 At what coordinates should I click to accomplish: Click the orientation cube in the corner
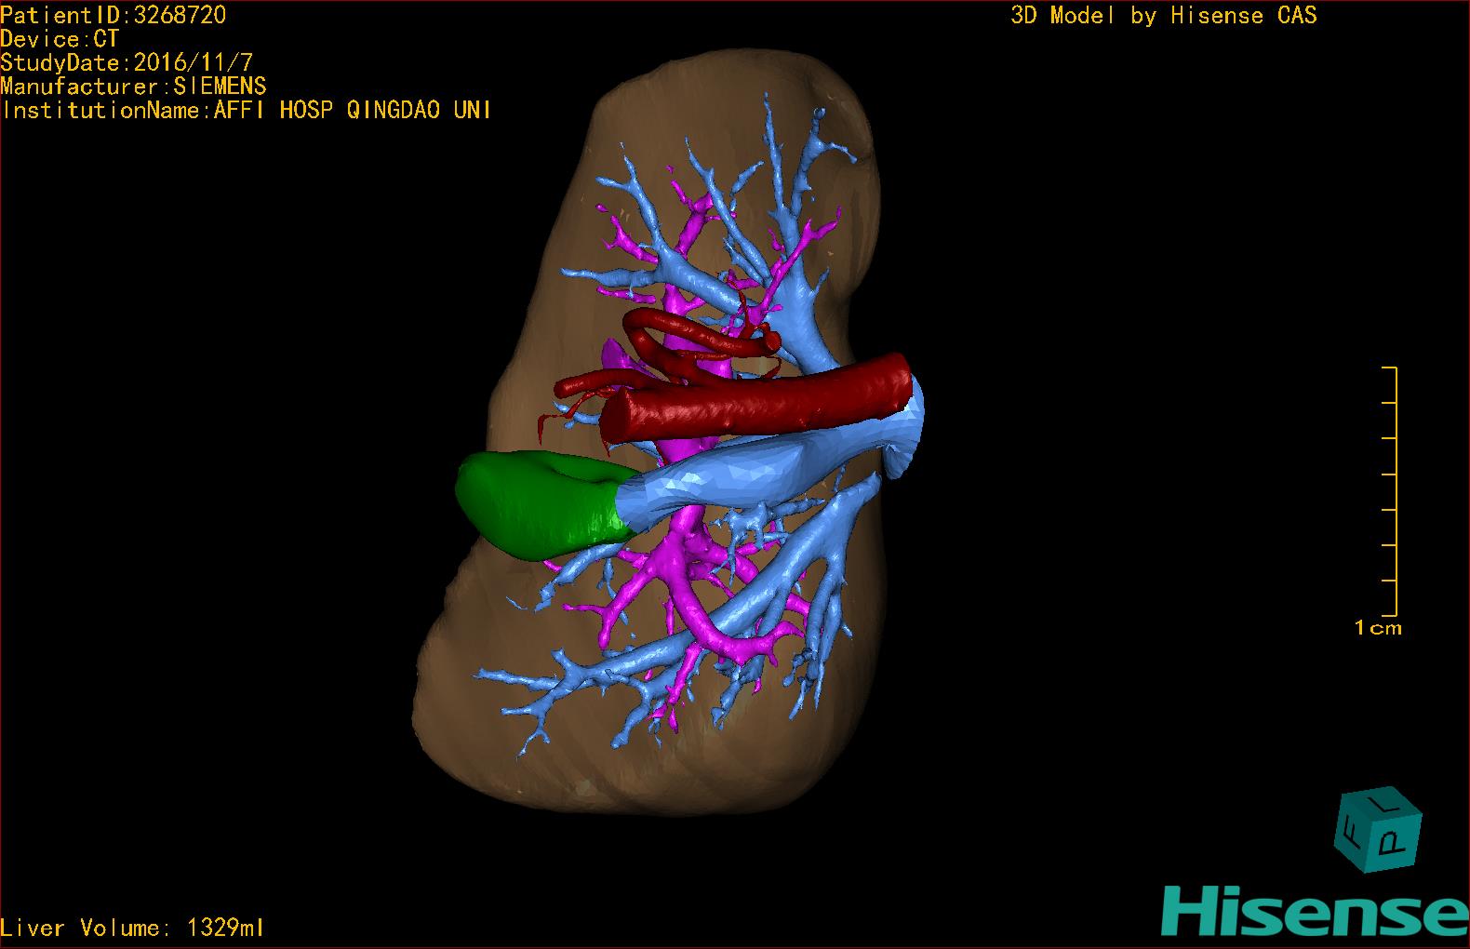(x=1379, y=830)
